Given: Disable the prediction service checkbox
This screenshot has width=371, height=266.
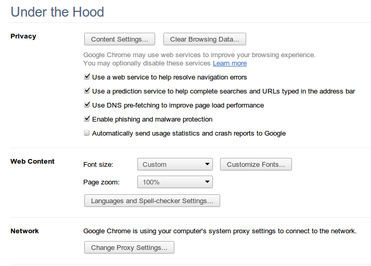Looking at the screenshot, I should [x=87, y=91].
